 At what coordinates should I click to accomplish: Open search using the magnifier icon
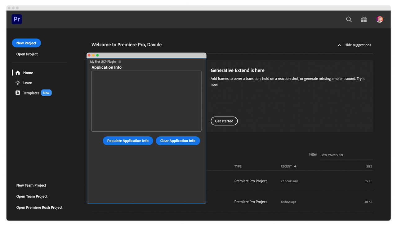(349, 19)
